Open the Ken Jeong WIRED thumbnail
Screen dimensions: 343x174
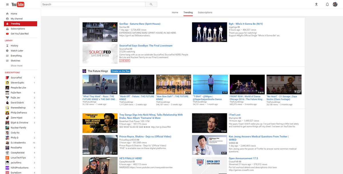click(210, 145)
